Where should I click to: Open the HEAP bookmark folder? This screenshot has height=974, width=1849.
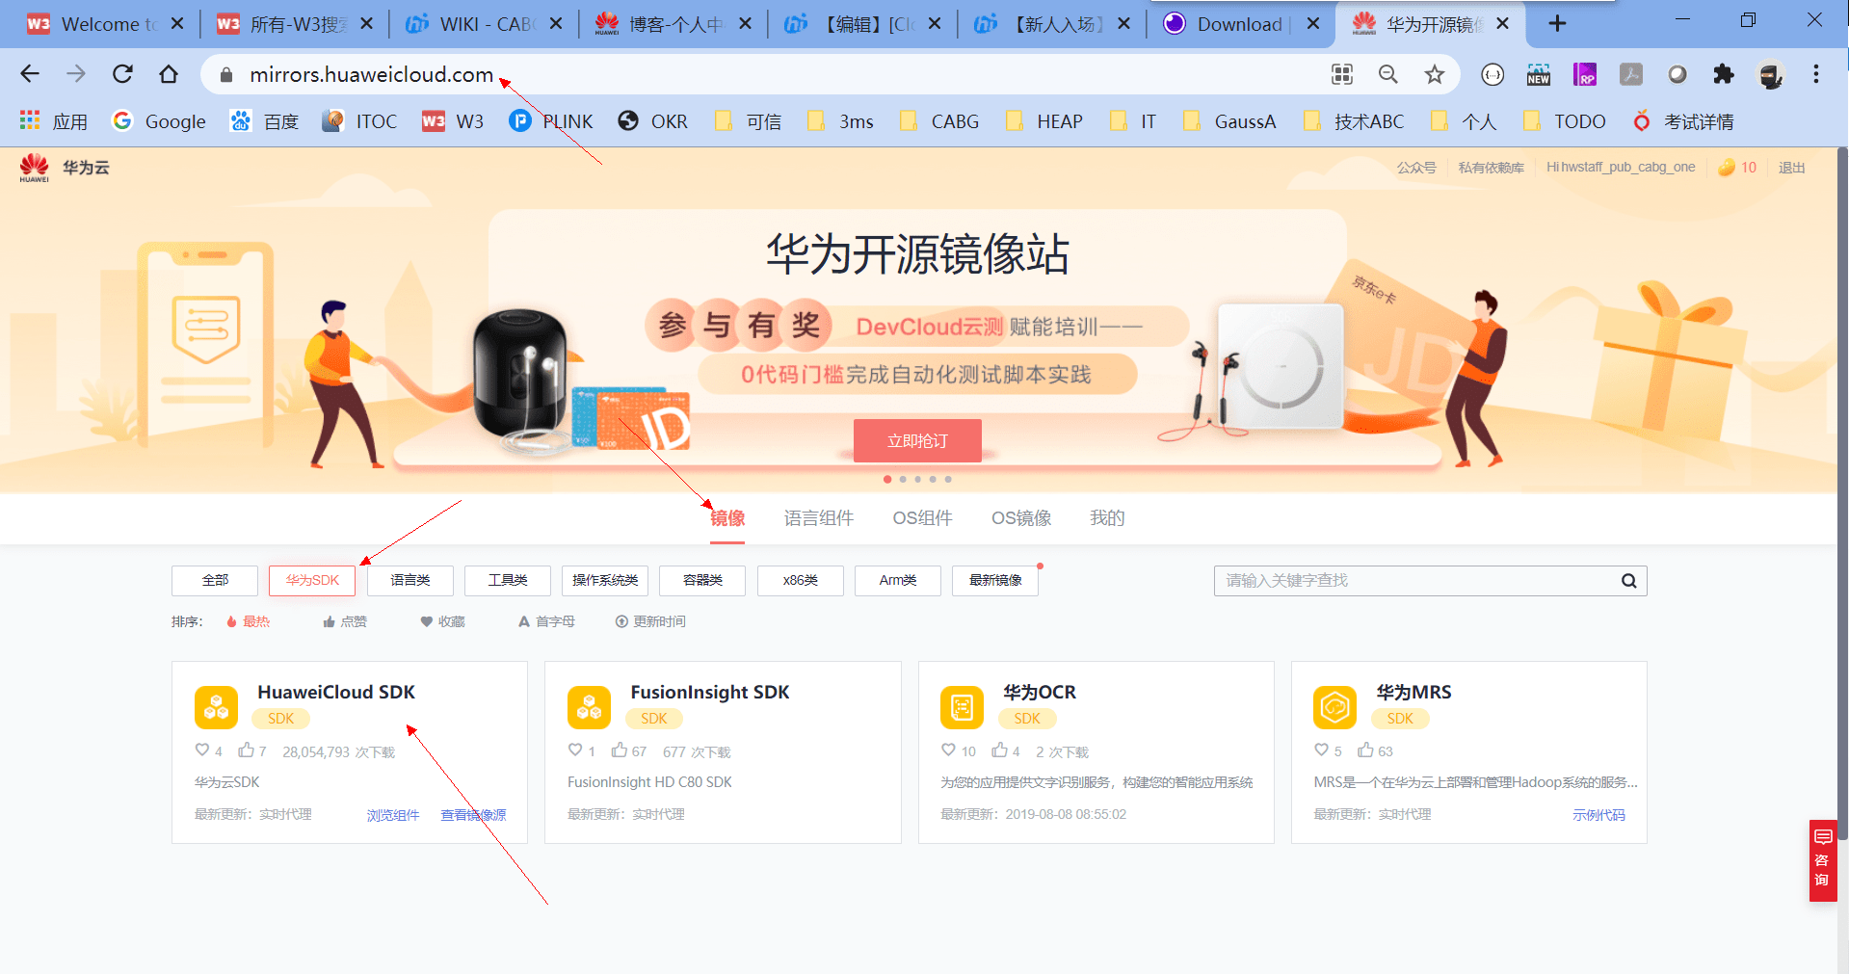click(1043, 121)
